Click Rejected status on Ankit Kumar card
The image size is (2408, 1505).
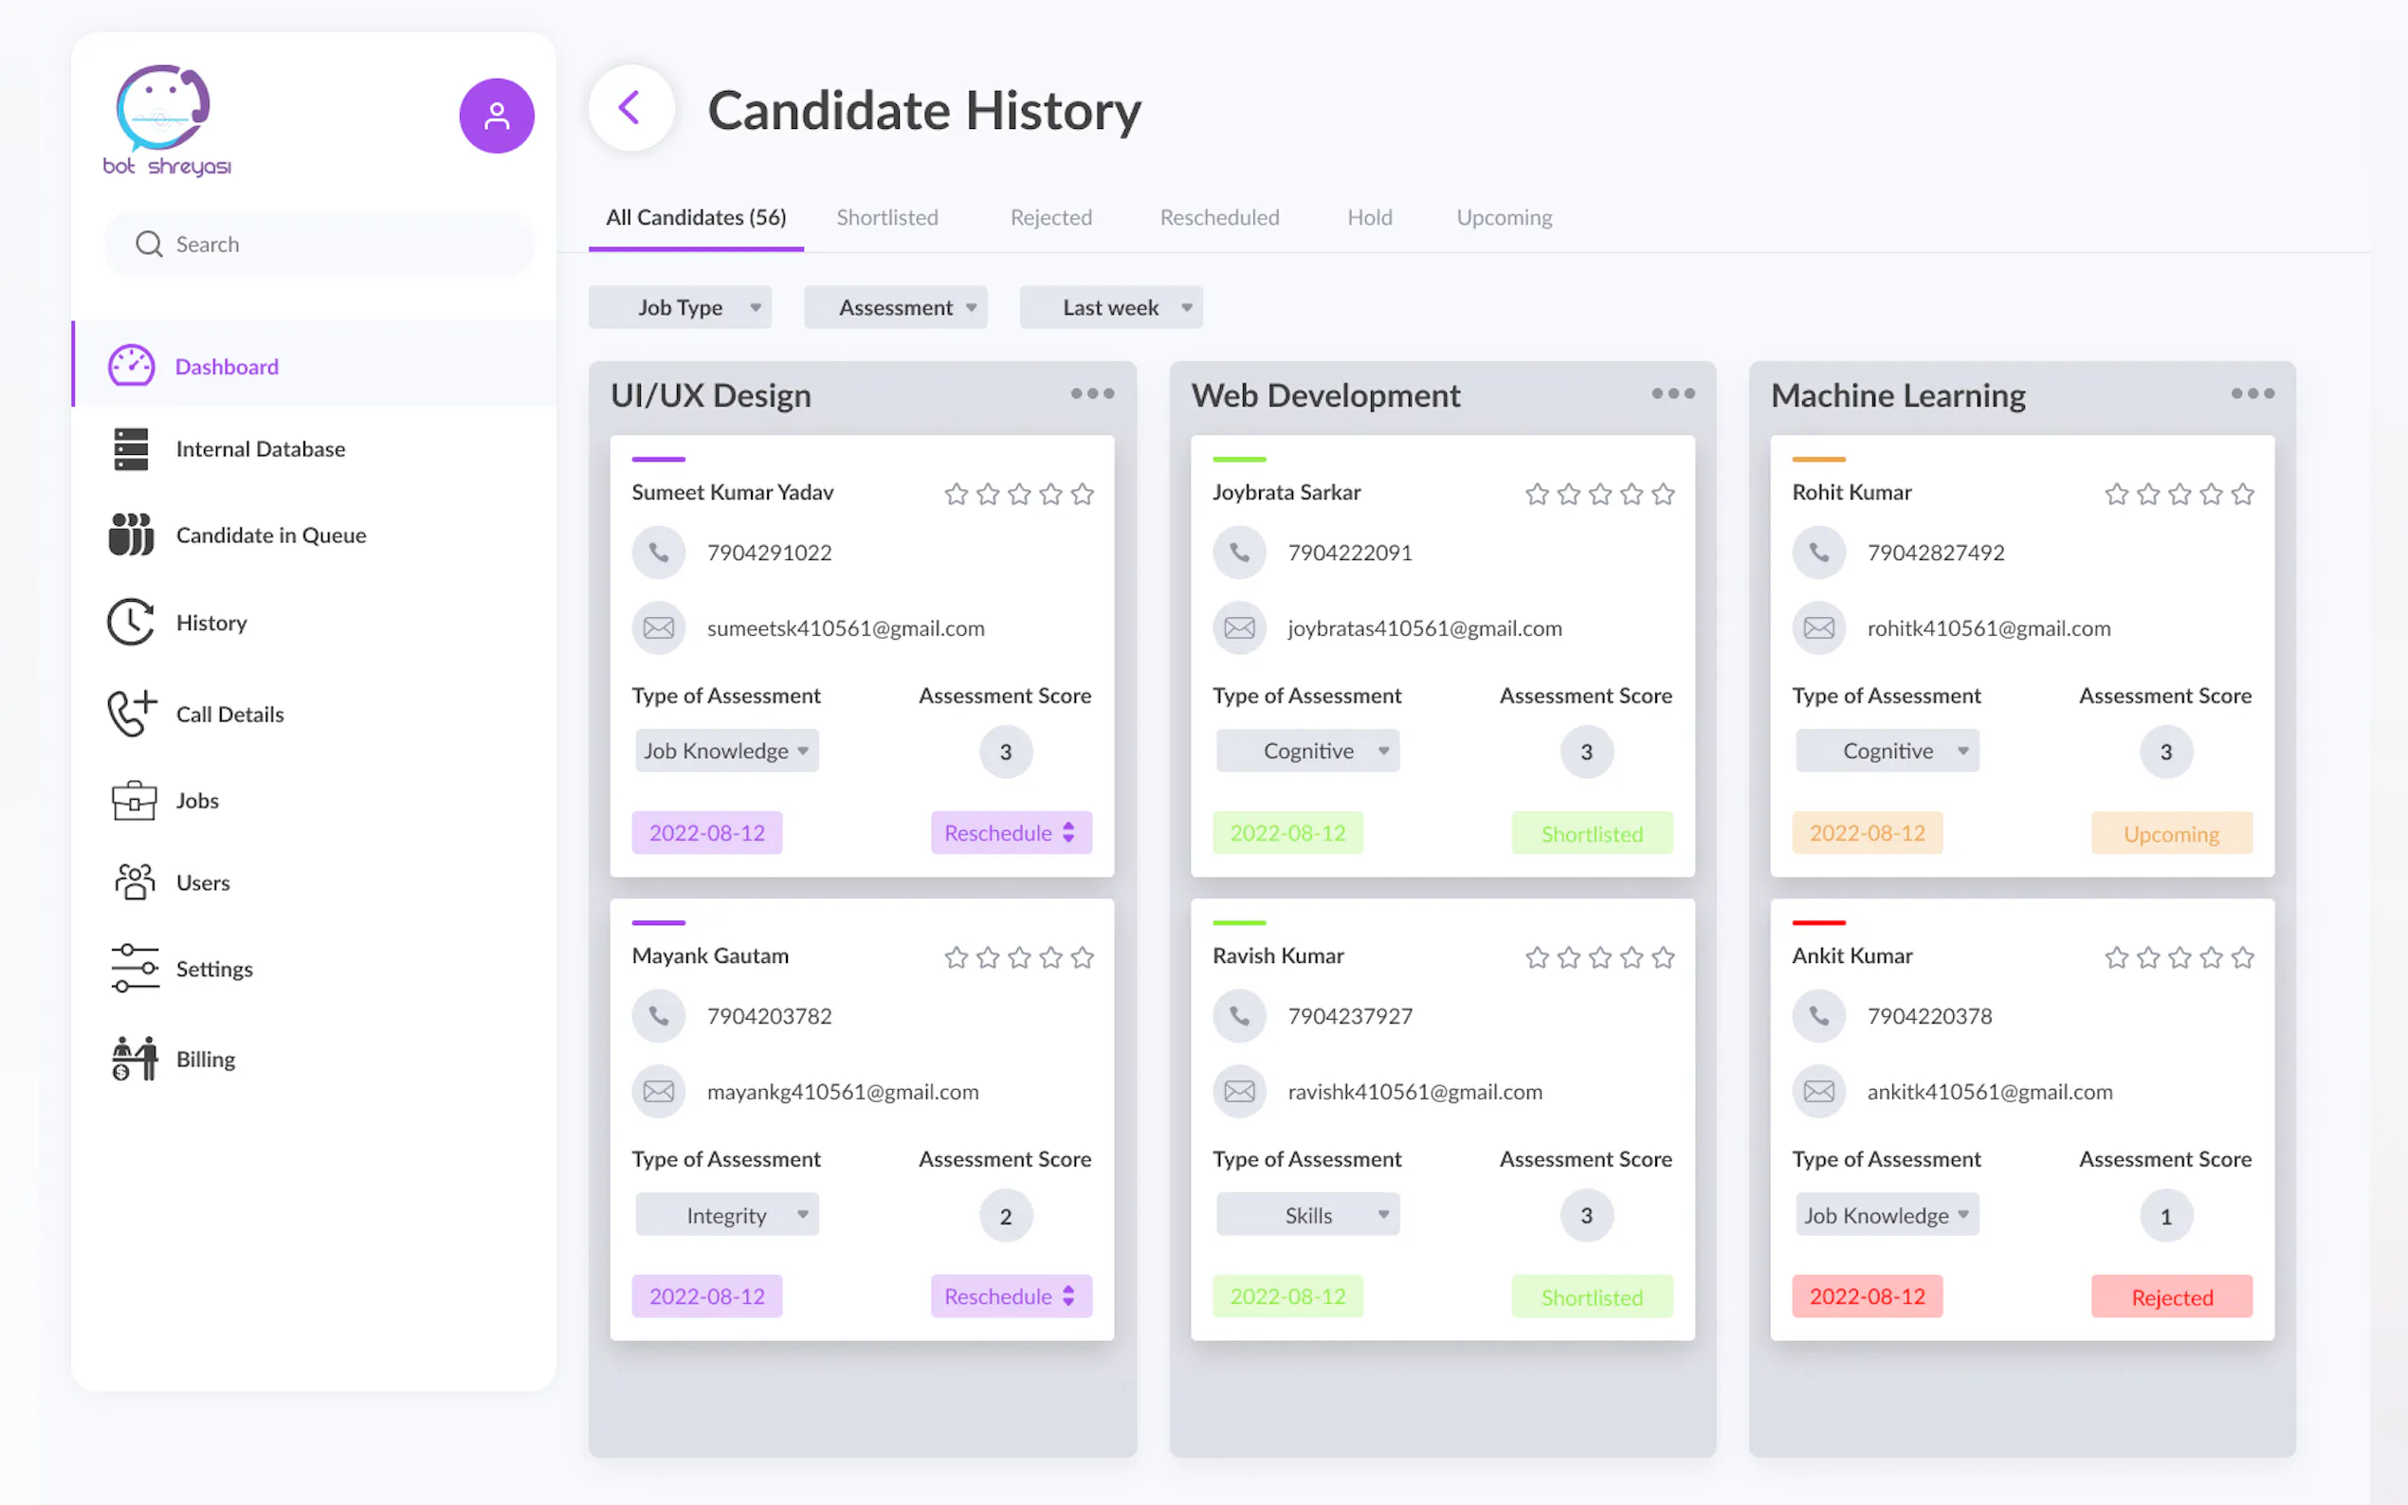tap(2171, 1296)
